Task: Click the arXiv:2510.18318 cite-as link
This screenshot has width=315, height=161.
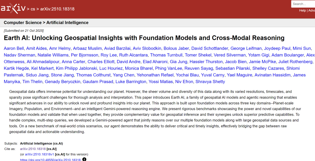Action: [33, 149]
